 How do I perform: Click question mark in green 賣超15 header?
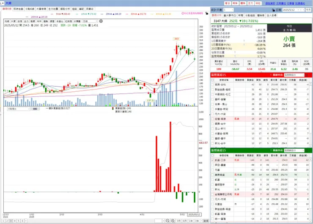(271, 150)
